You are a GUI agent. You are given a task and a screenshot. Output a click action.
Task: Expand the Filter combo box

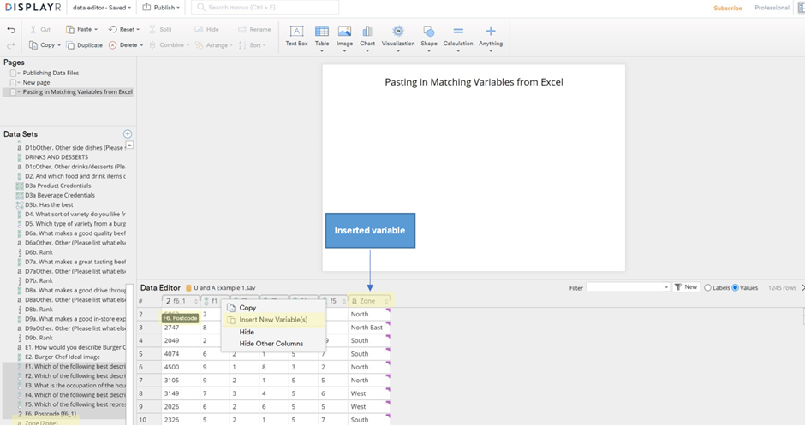(x=665, y=287)
